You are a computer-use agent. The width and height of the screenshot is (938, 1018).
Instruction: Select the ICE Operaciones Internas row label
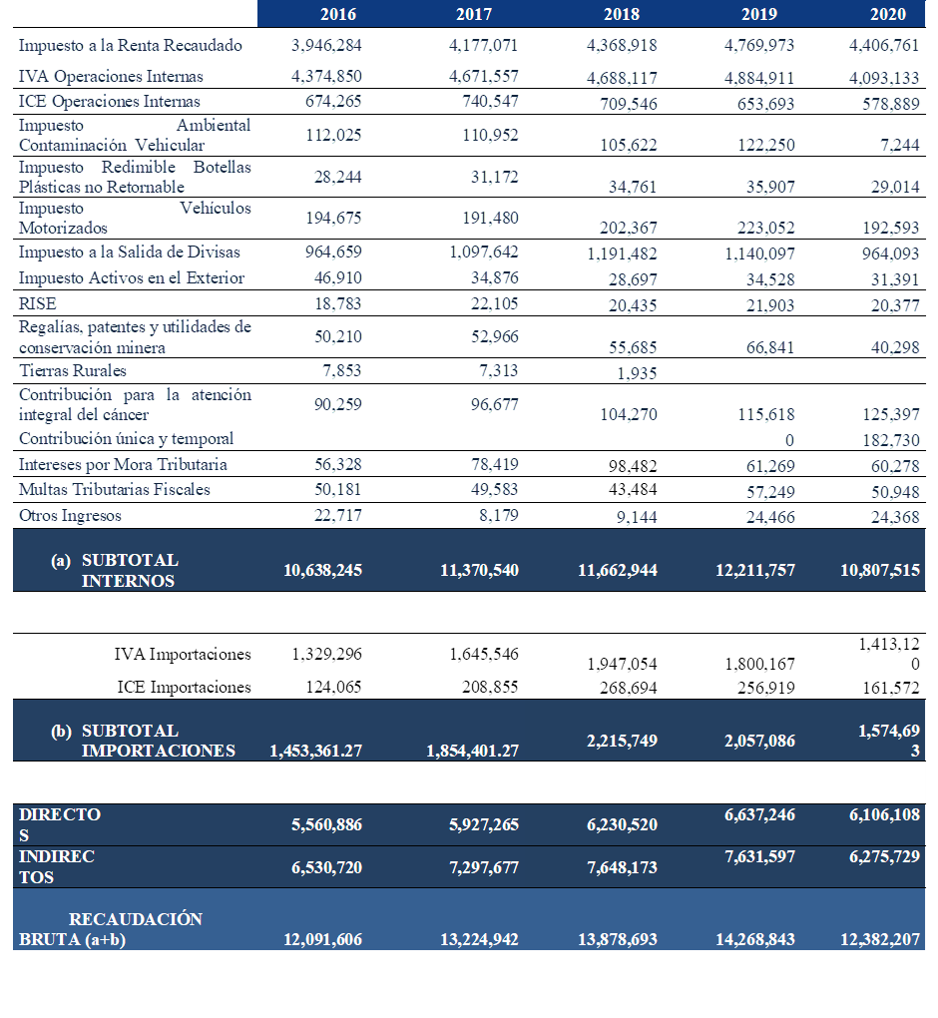coord(110,102)
